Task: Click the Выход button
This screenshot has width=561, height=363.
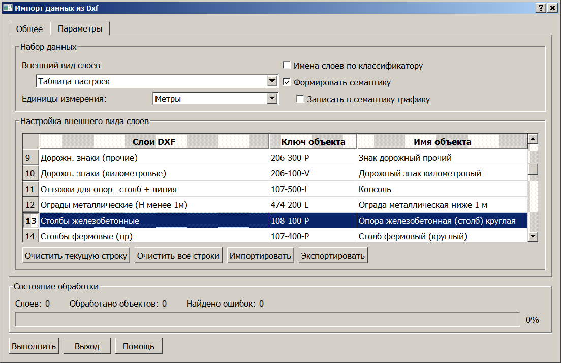Action: pos(86,346)
